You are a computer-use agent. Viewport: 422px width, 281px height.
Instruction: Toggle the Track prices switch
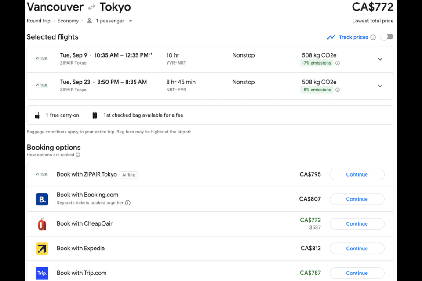pos(387,37)
